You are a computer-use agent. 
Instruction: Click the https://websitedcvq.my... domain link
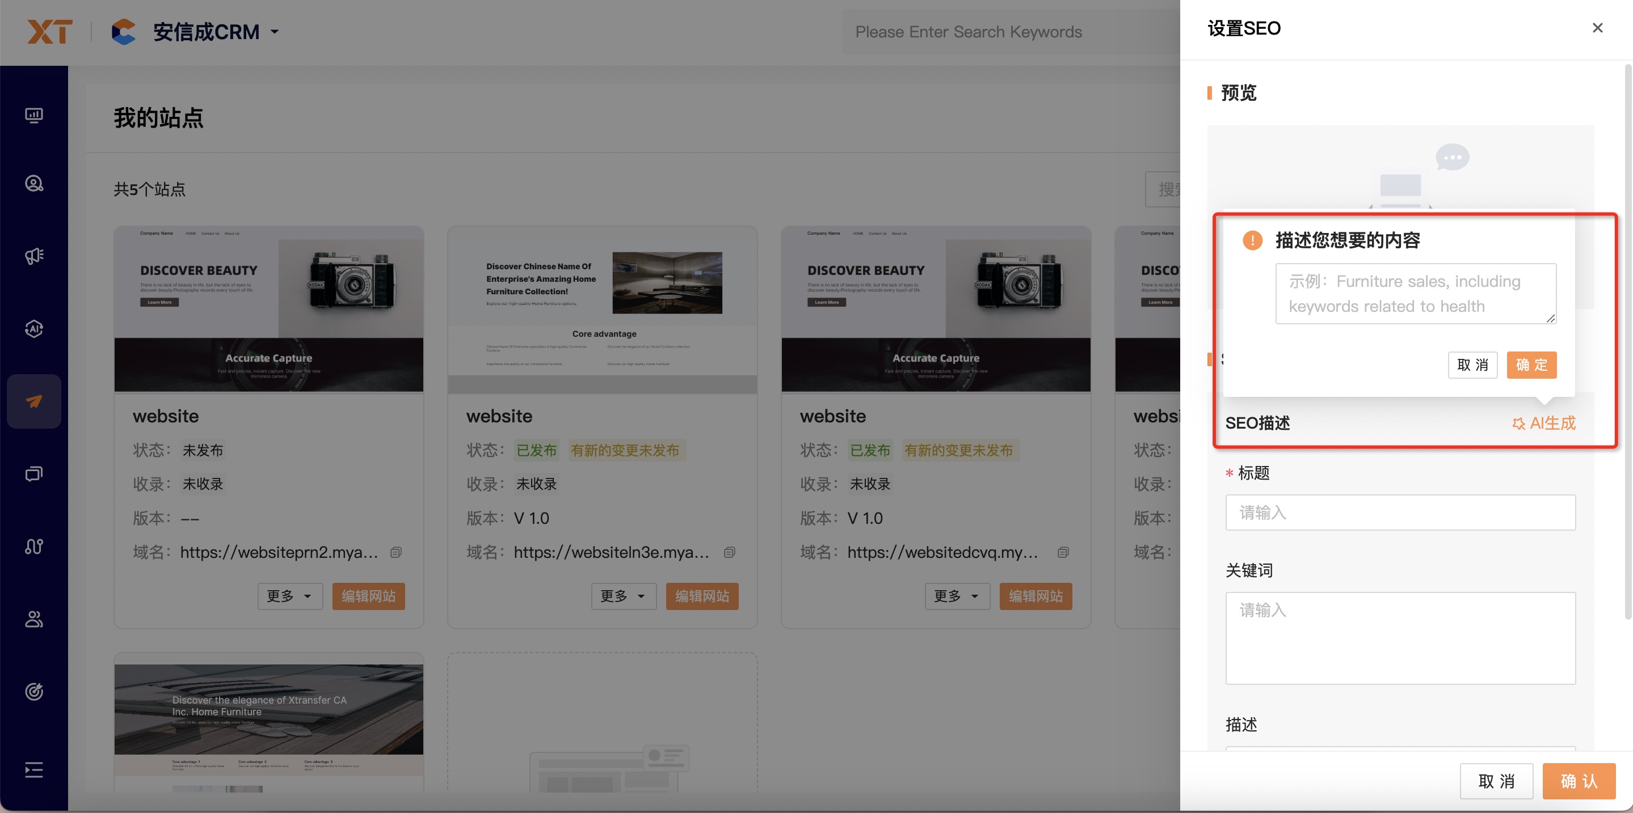(x=942, y=552)
